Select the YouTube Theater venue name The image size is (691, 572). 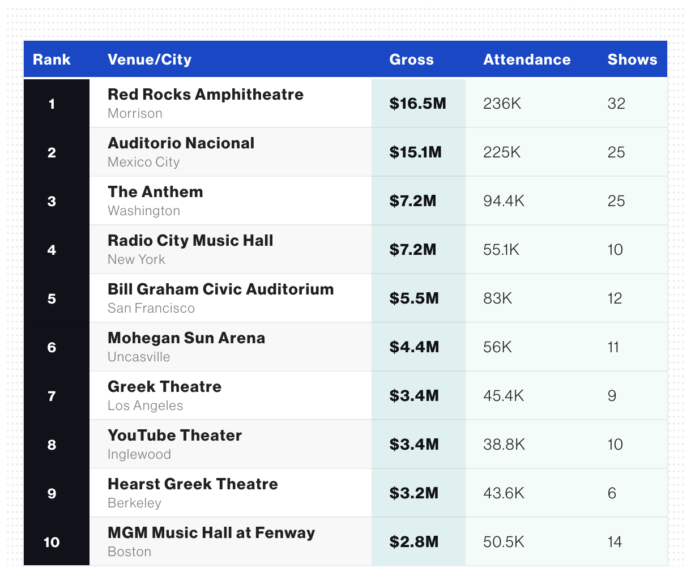174,436
